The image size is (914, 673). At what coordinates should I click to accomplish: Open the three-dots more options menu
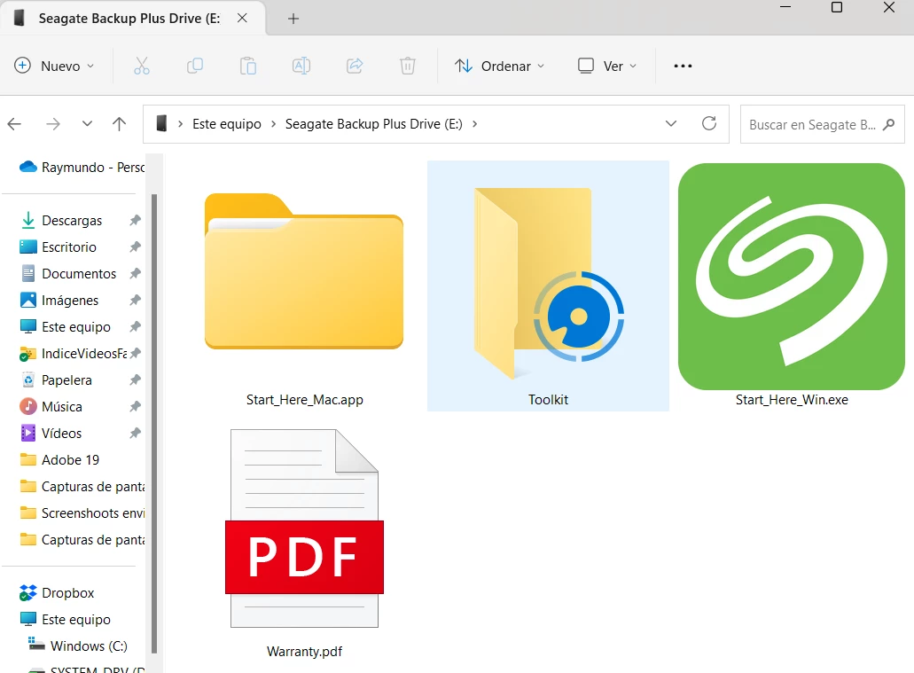click(683, 66)
